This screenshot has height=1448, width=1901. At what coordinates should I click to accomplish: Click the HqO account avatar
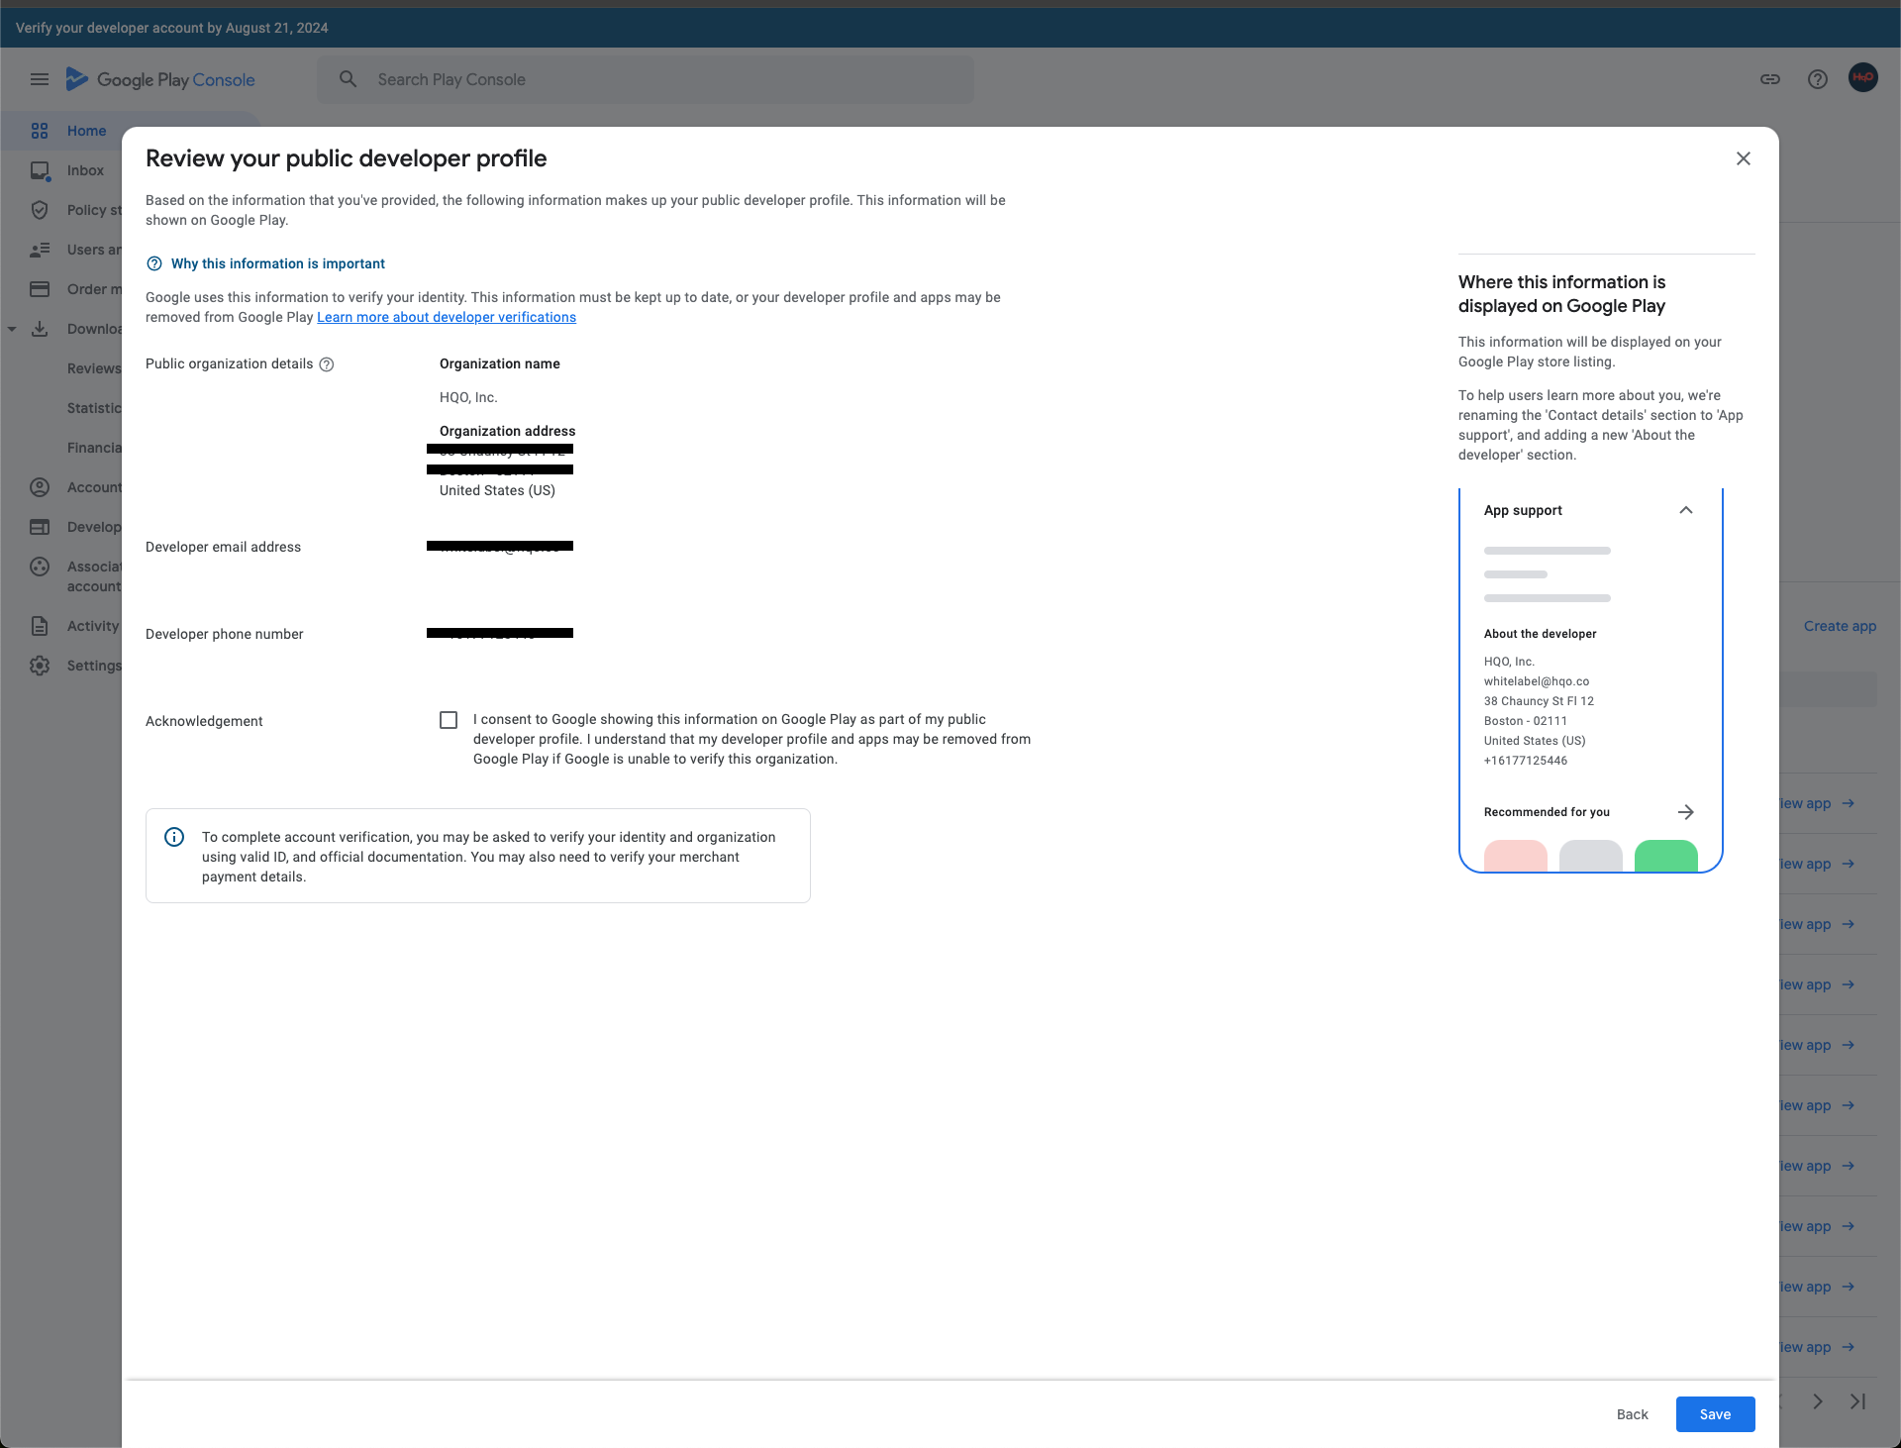(1863, 78)
